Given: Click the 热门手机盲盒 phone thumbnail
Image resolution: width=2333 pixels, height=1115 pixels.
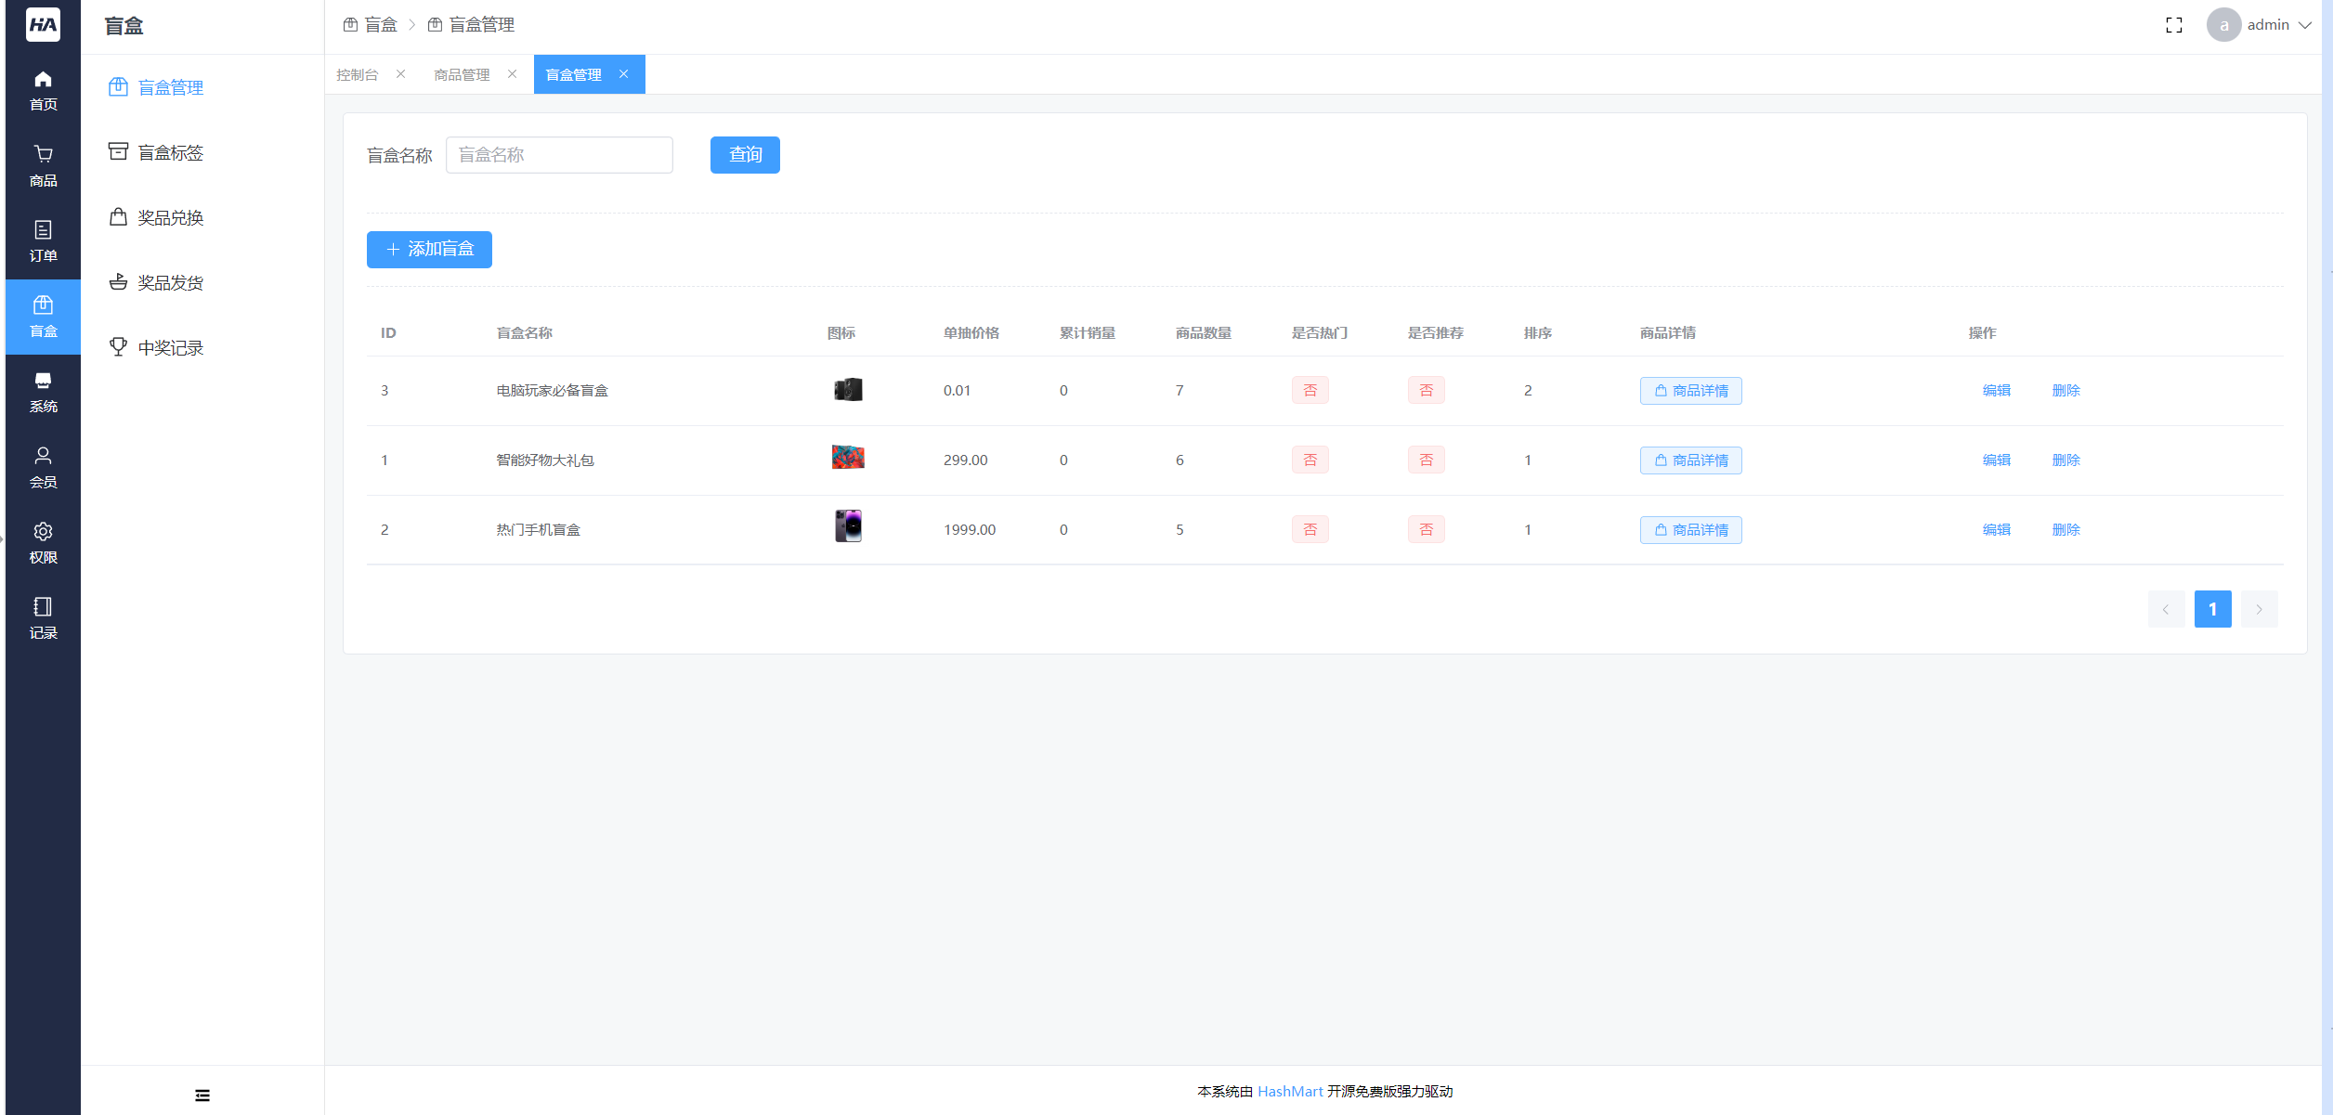Looking at the screenshot, I should click(848, 526).
